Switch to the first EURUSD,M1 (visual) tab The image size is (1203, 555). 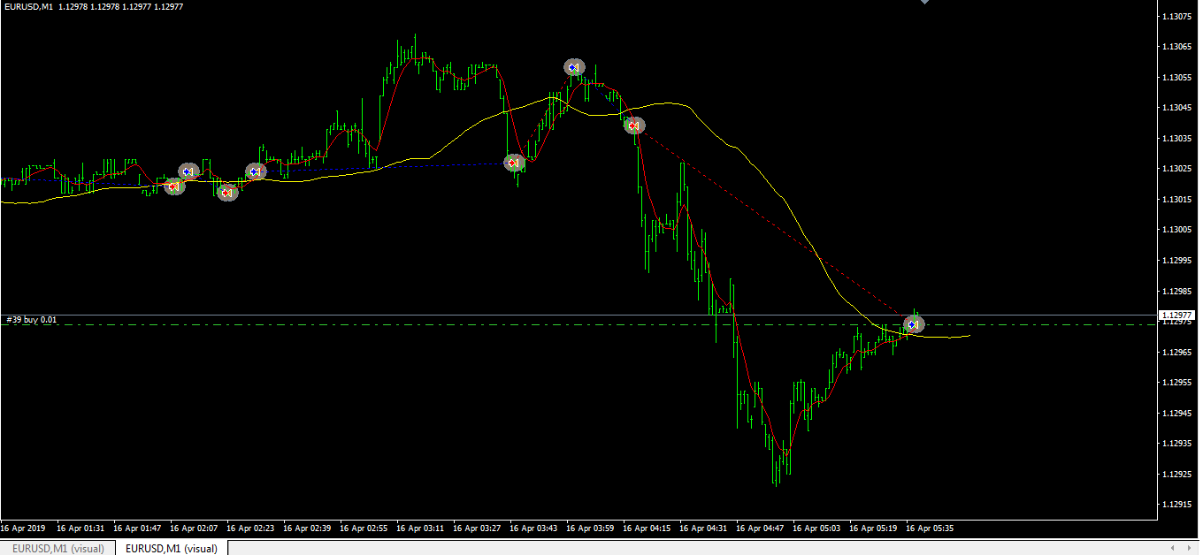(x=57, y=549)
